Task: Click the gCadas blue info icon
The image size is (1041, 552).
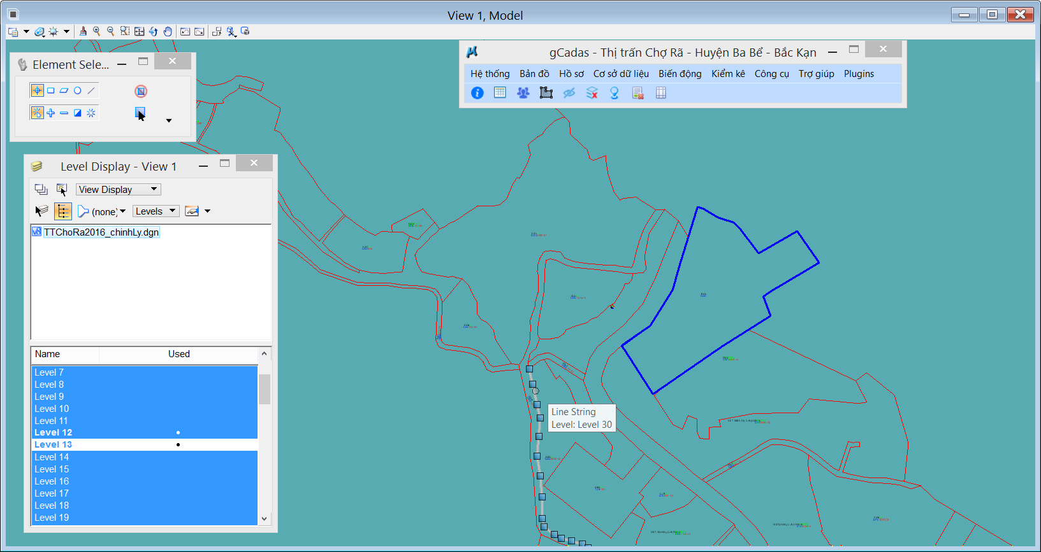Action: click(x=477, y=93)
